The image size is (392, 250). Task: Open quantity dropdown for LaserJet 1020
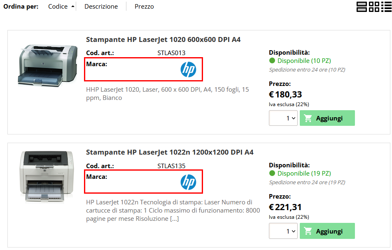[x=283, y=118]
